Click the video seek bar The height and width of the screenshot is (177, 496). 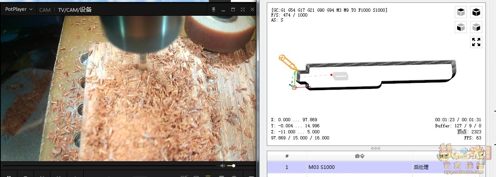(x=109, y=166)
